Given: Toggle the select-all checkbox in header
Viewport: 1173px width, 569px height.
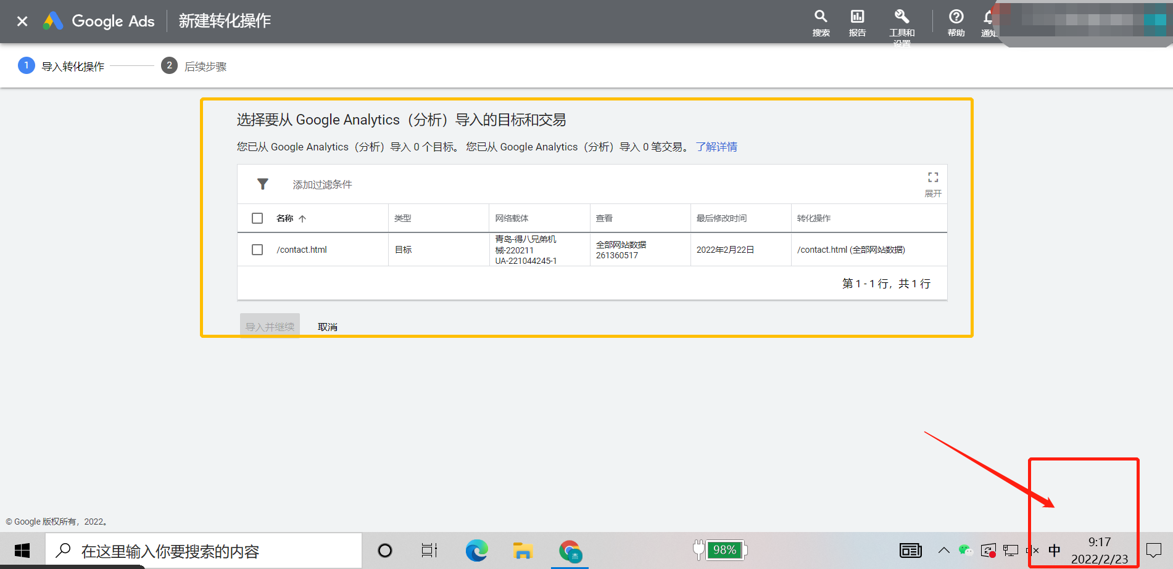Looking at the screenshot, I should (x=257, y=218).
